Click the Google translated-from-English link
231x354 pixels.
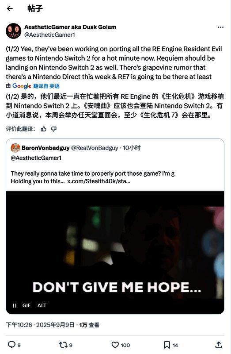click(46, 86)
